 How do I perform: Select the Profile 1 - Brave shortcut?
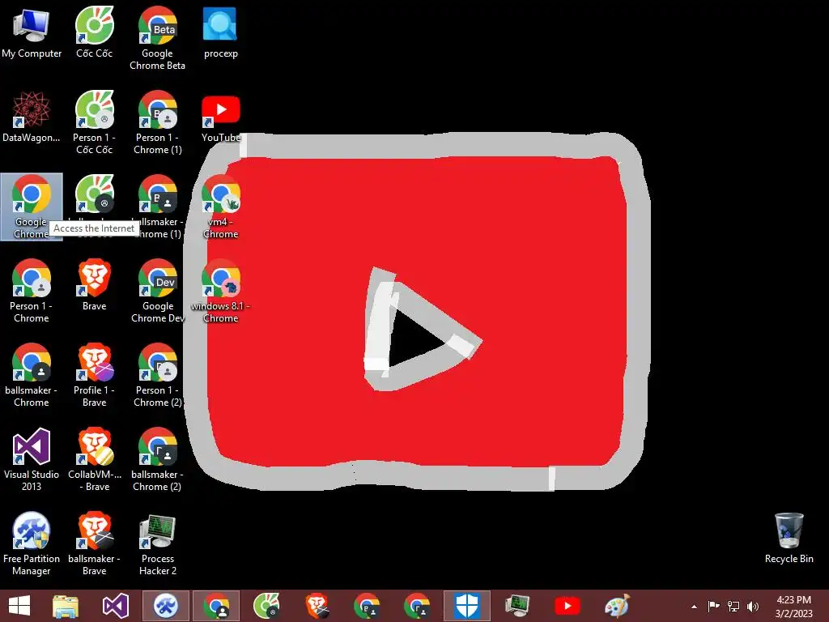[94, 374]
